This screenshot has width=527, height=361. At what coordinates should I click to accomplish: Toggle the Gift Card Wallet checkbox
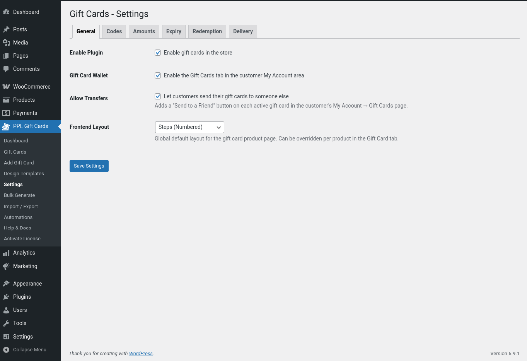158,75
